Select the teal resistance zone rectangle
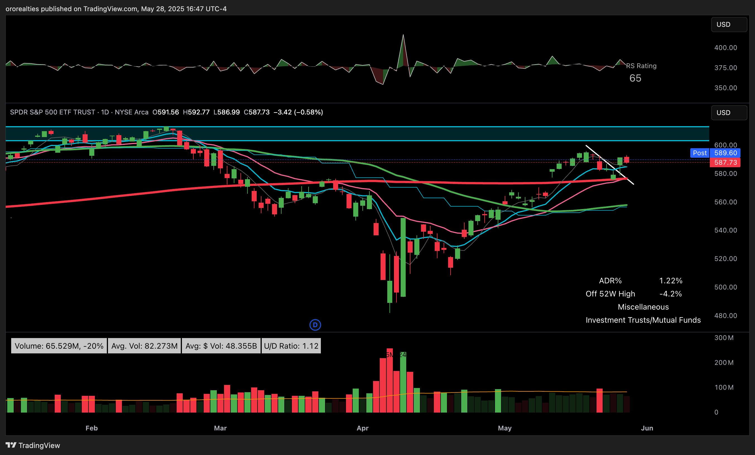Image resolution: width=755 pixels, height=455 pixels. tap(357, 134)
